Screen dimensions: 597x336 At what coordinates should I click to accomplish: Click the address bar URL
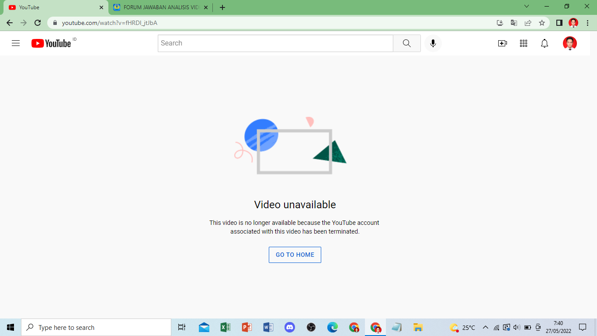[109, 23]
